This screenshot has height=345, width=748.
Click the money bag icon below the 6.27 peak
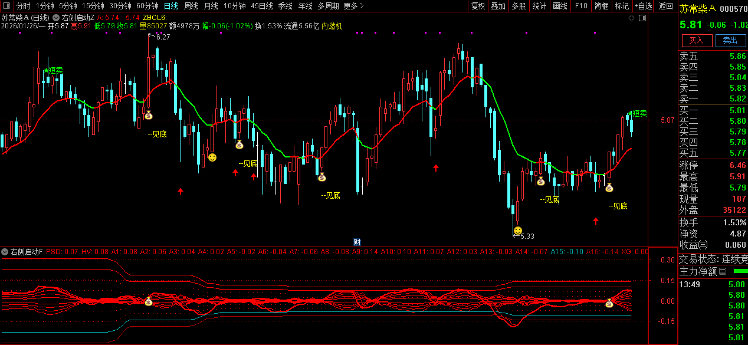click(x=148, y=115)
